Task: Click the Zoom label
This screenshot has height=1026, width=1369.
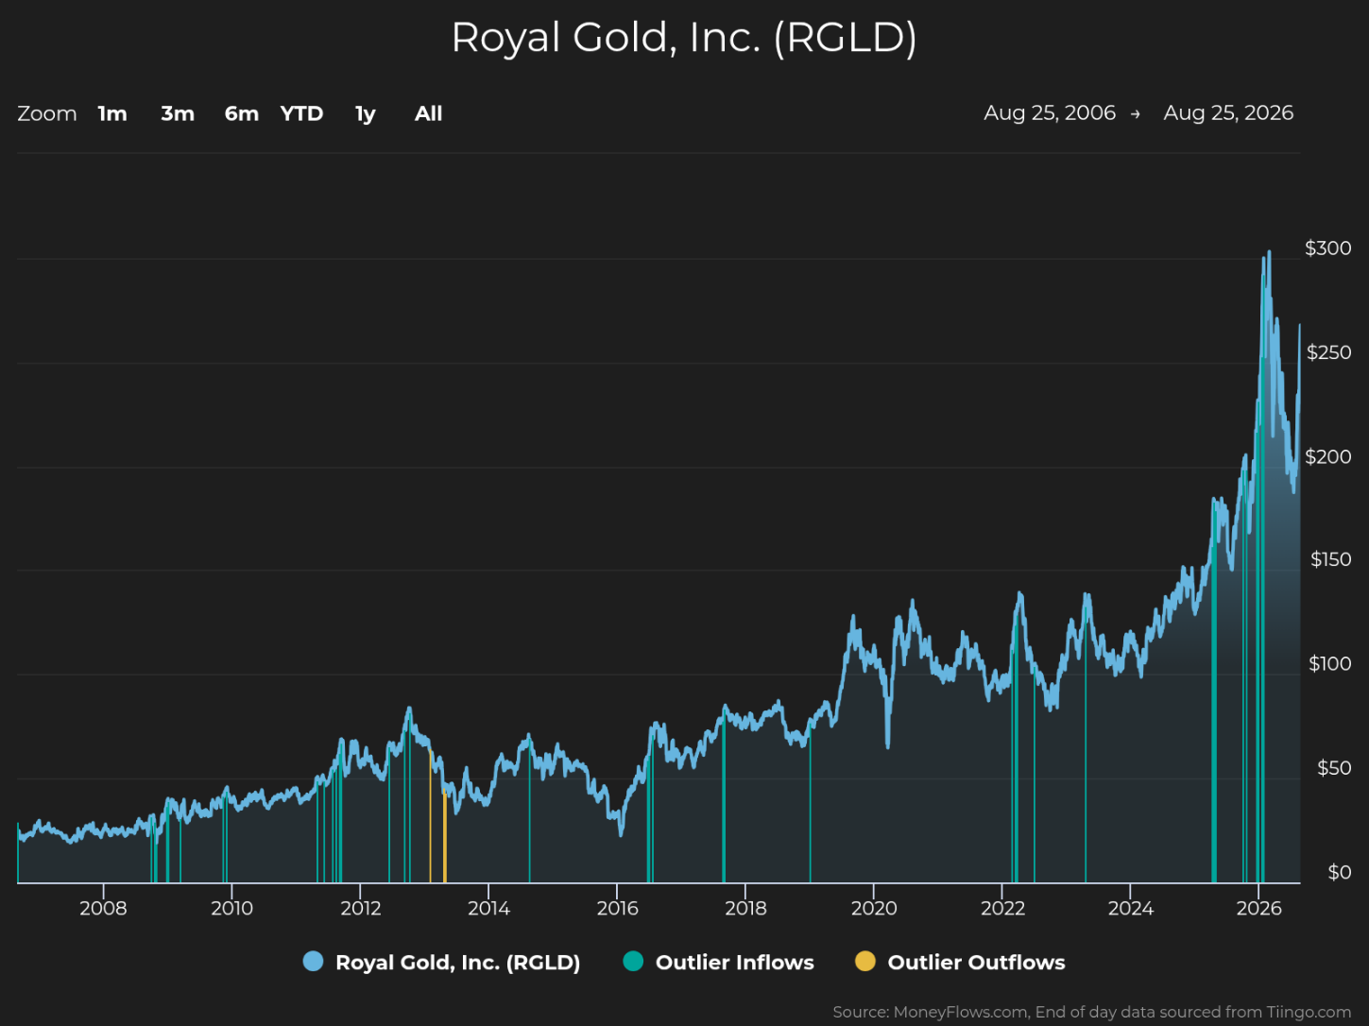Action: pyautogui.click(x=47, y=113)
